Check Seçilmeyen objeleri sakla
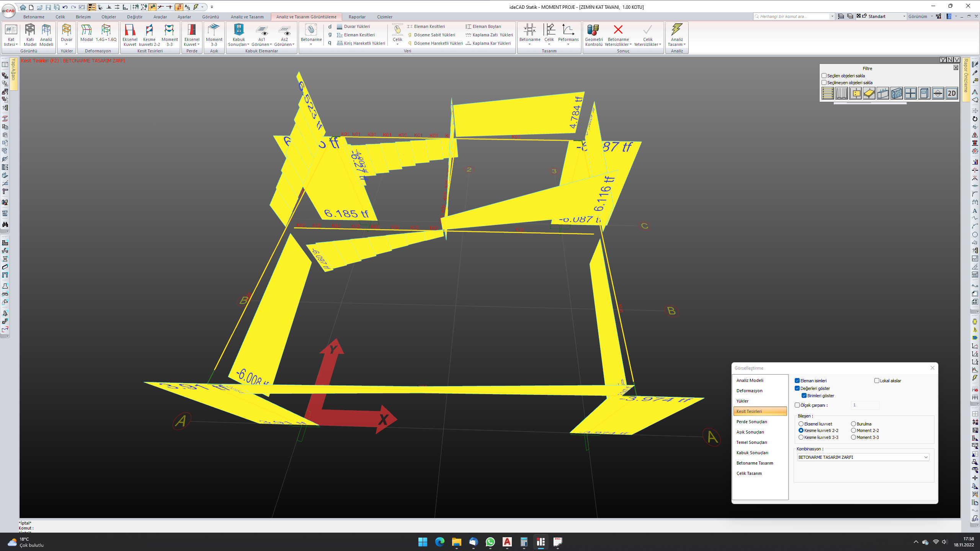 [824, 83]
